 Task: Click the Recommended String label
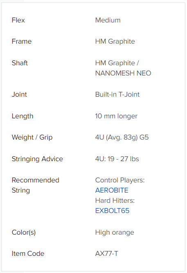(x=36, y=185)
